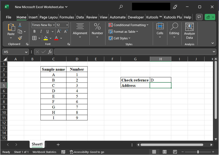The image size is (219, 155).
Task: Click Workbook Statistics in status bar
Action: [44, 152]
